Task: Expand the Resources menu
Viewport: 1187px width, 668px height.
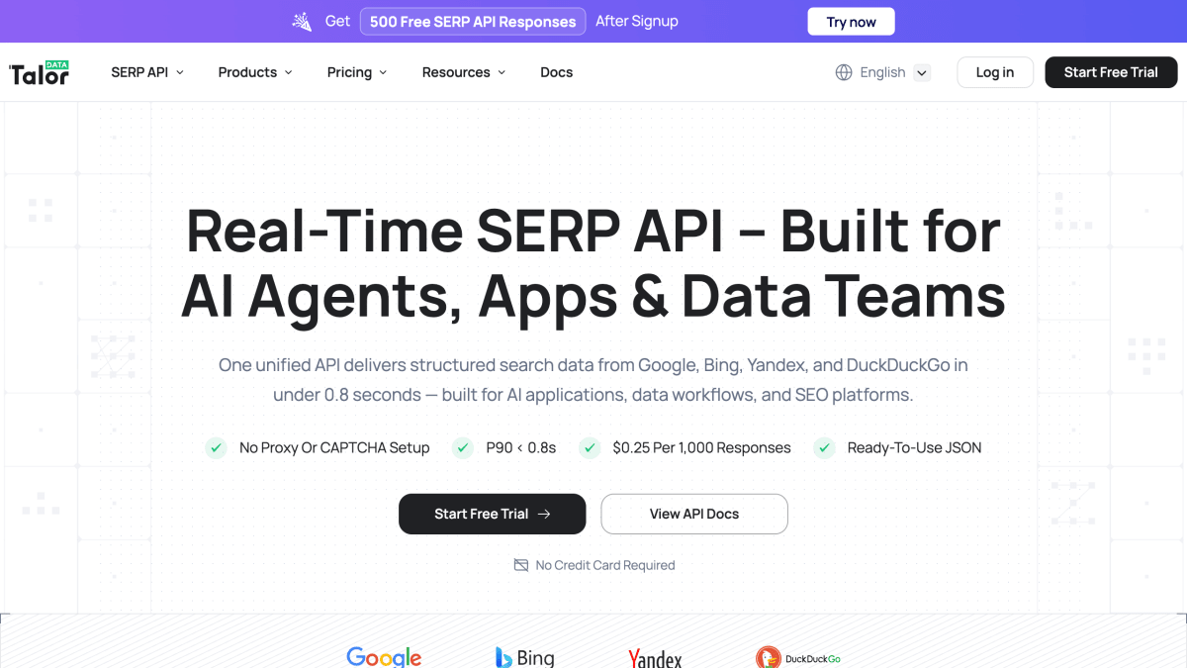Action: coord(464,72)
